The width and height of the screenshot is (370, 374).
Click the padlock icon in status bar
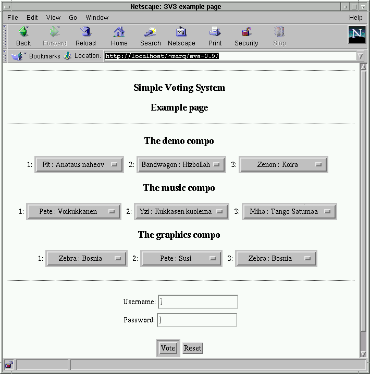[x=9, y=364]
